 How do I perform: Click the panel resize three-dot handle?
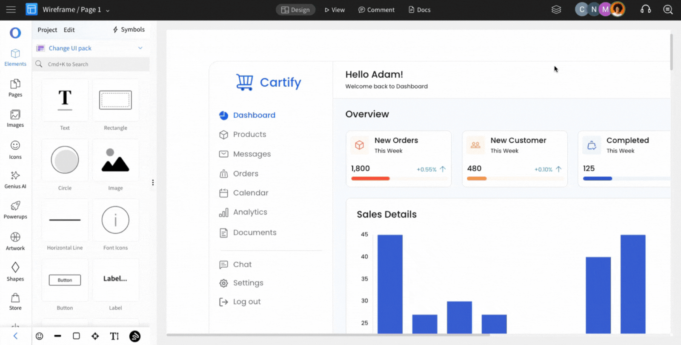tap(153, 183)
